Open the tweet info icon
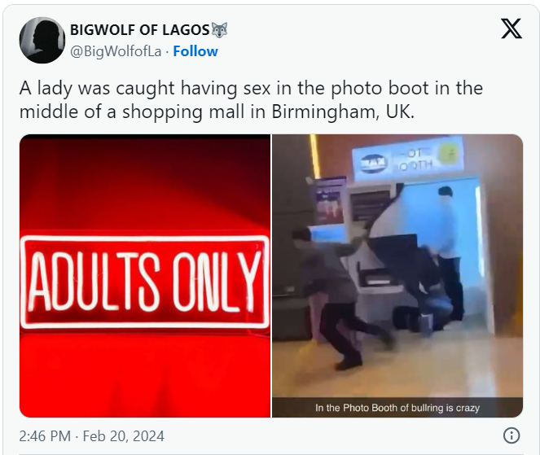The height and width of the screenshot is (455, 540). [x=511, y=435]
